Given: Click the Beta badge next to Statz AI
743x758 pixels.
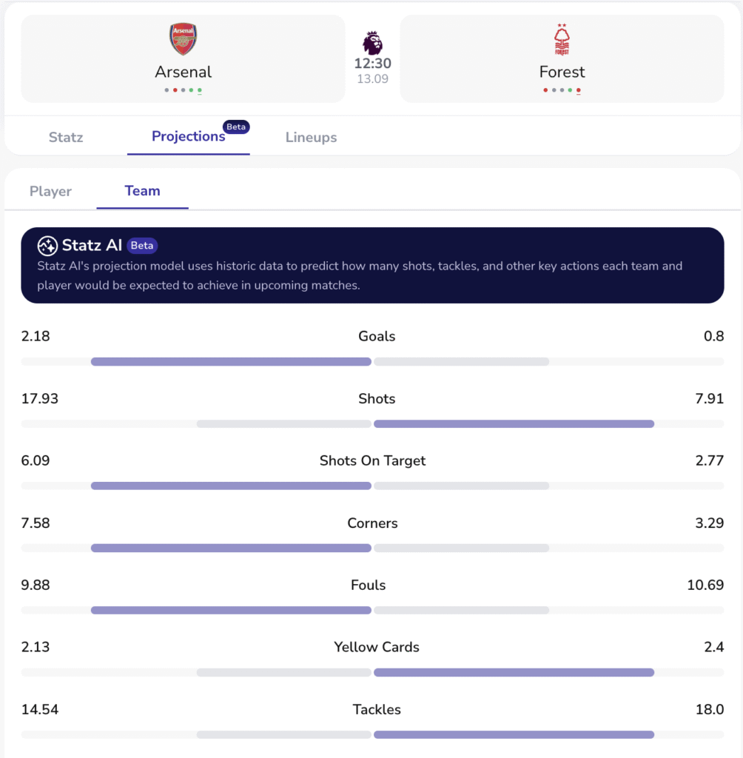Looking at the screenshot, I should [142, 246].
